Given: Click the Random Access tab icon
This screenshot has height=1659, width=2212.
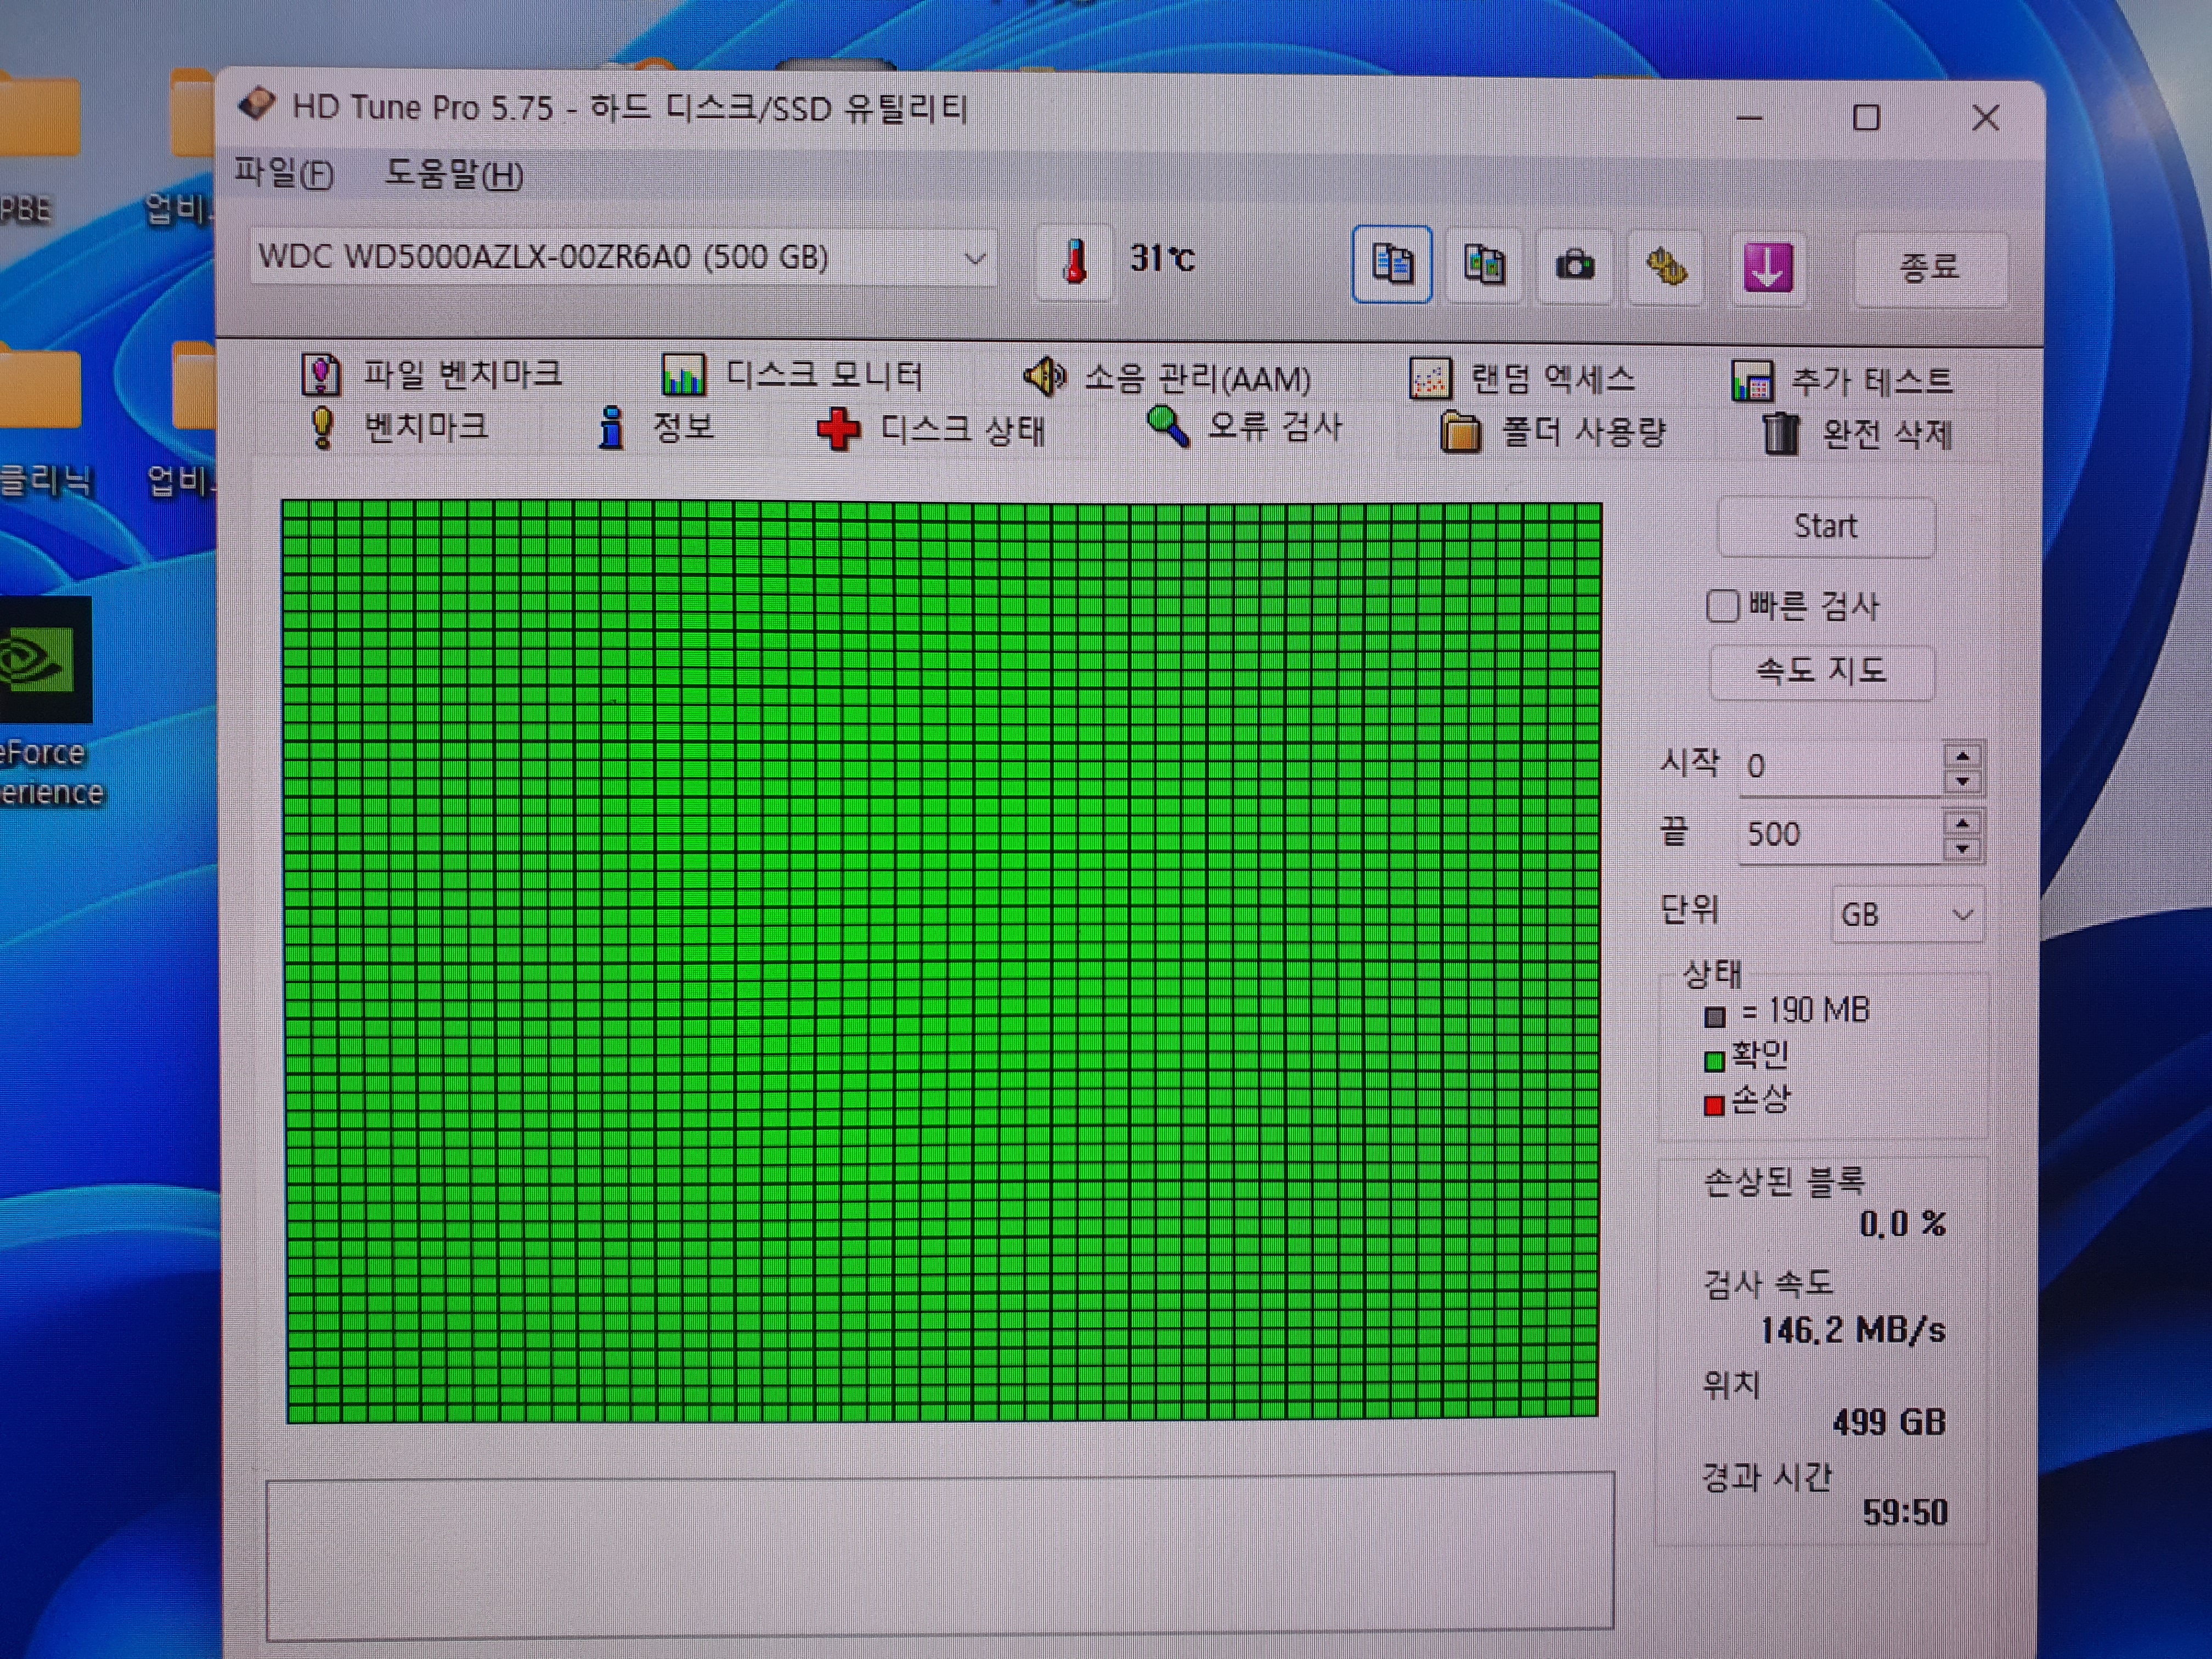Looking at the screenshot, I should tap(1430, 379).
